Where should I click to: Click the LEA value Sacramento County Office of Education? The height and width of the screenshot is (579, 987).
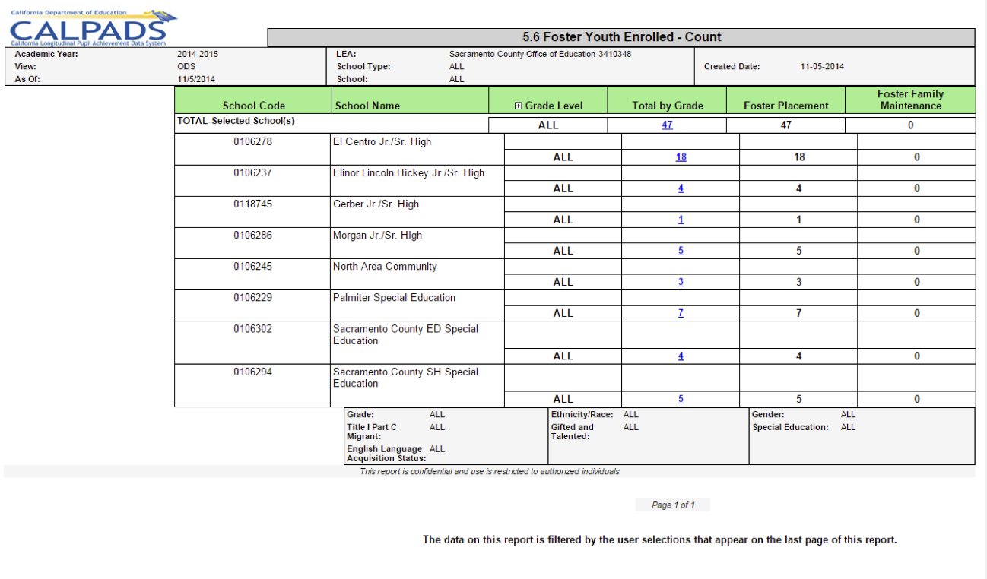[x=540, y=54]
